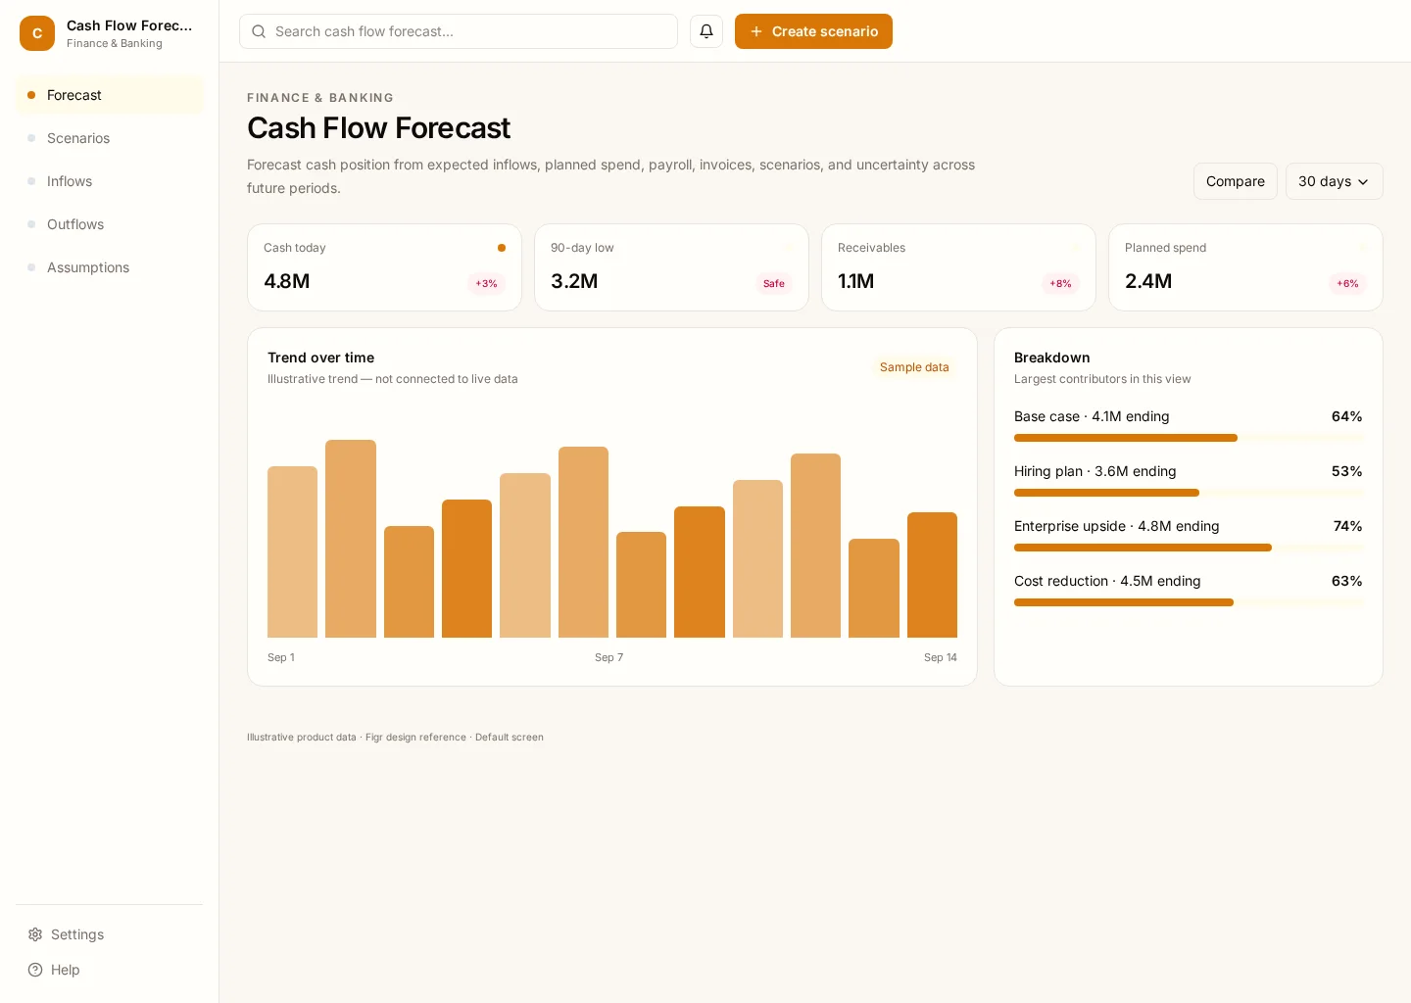Click Cost reduction · 4.5M ending label
Image resolution: width=1411 pixels, height=1003 pixels.
point(1107,581)
